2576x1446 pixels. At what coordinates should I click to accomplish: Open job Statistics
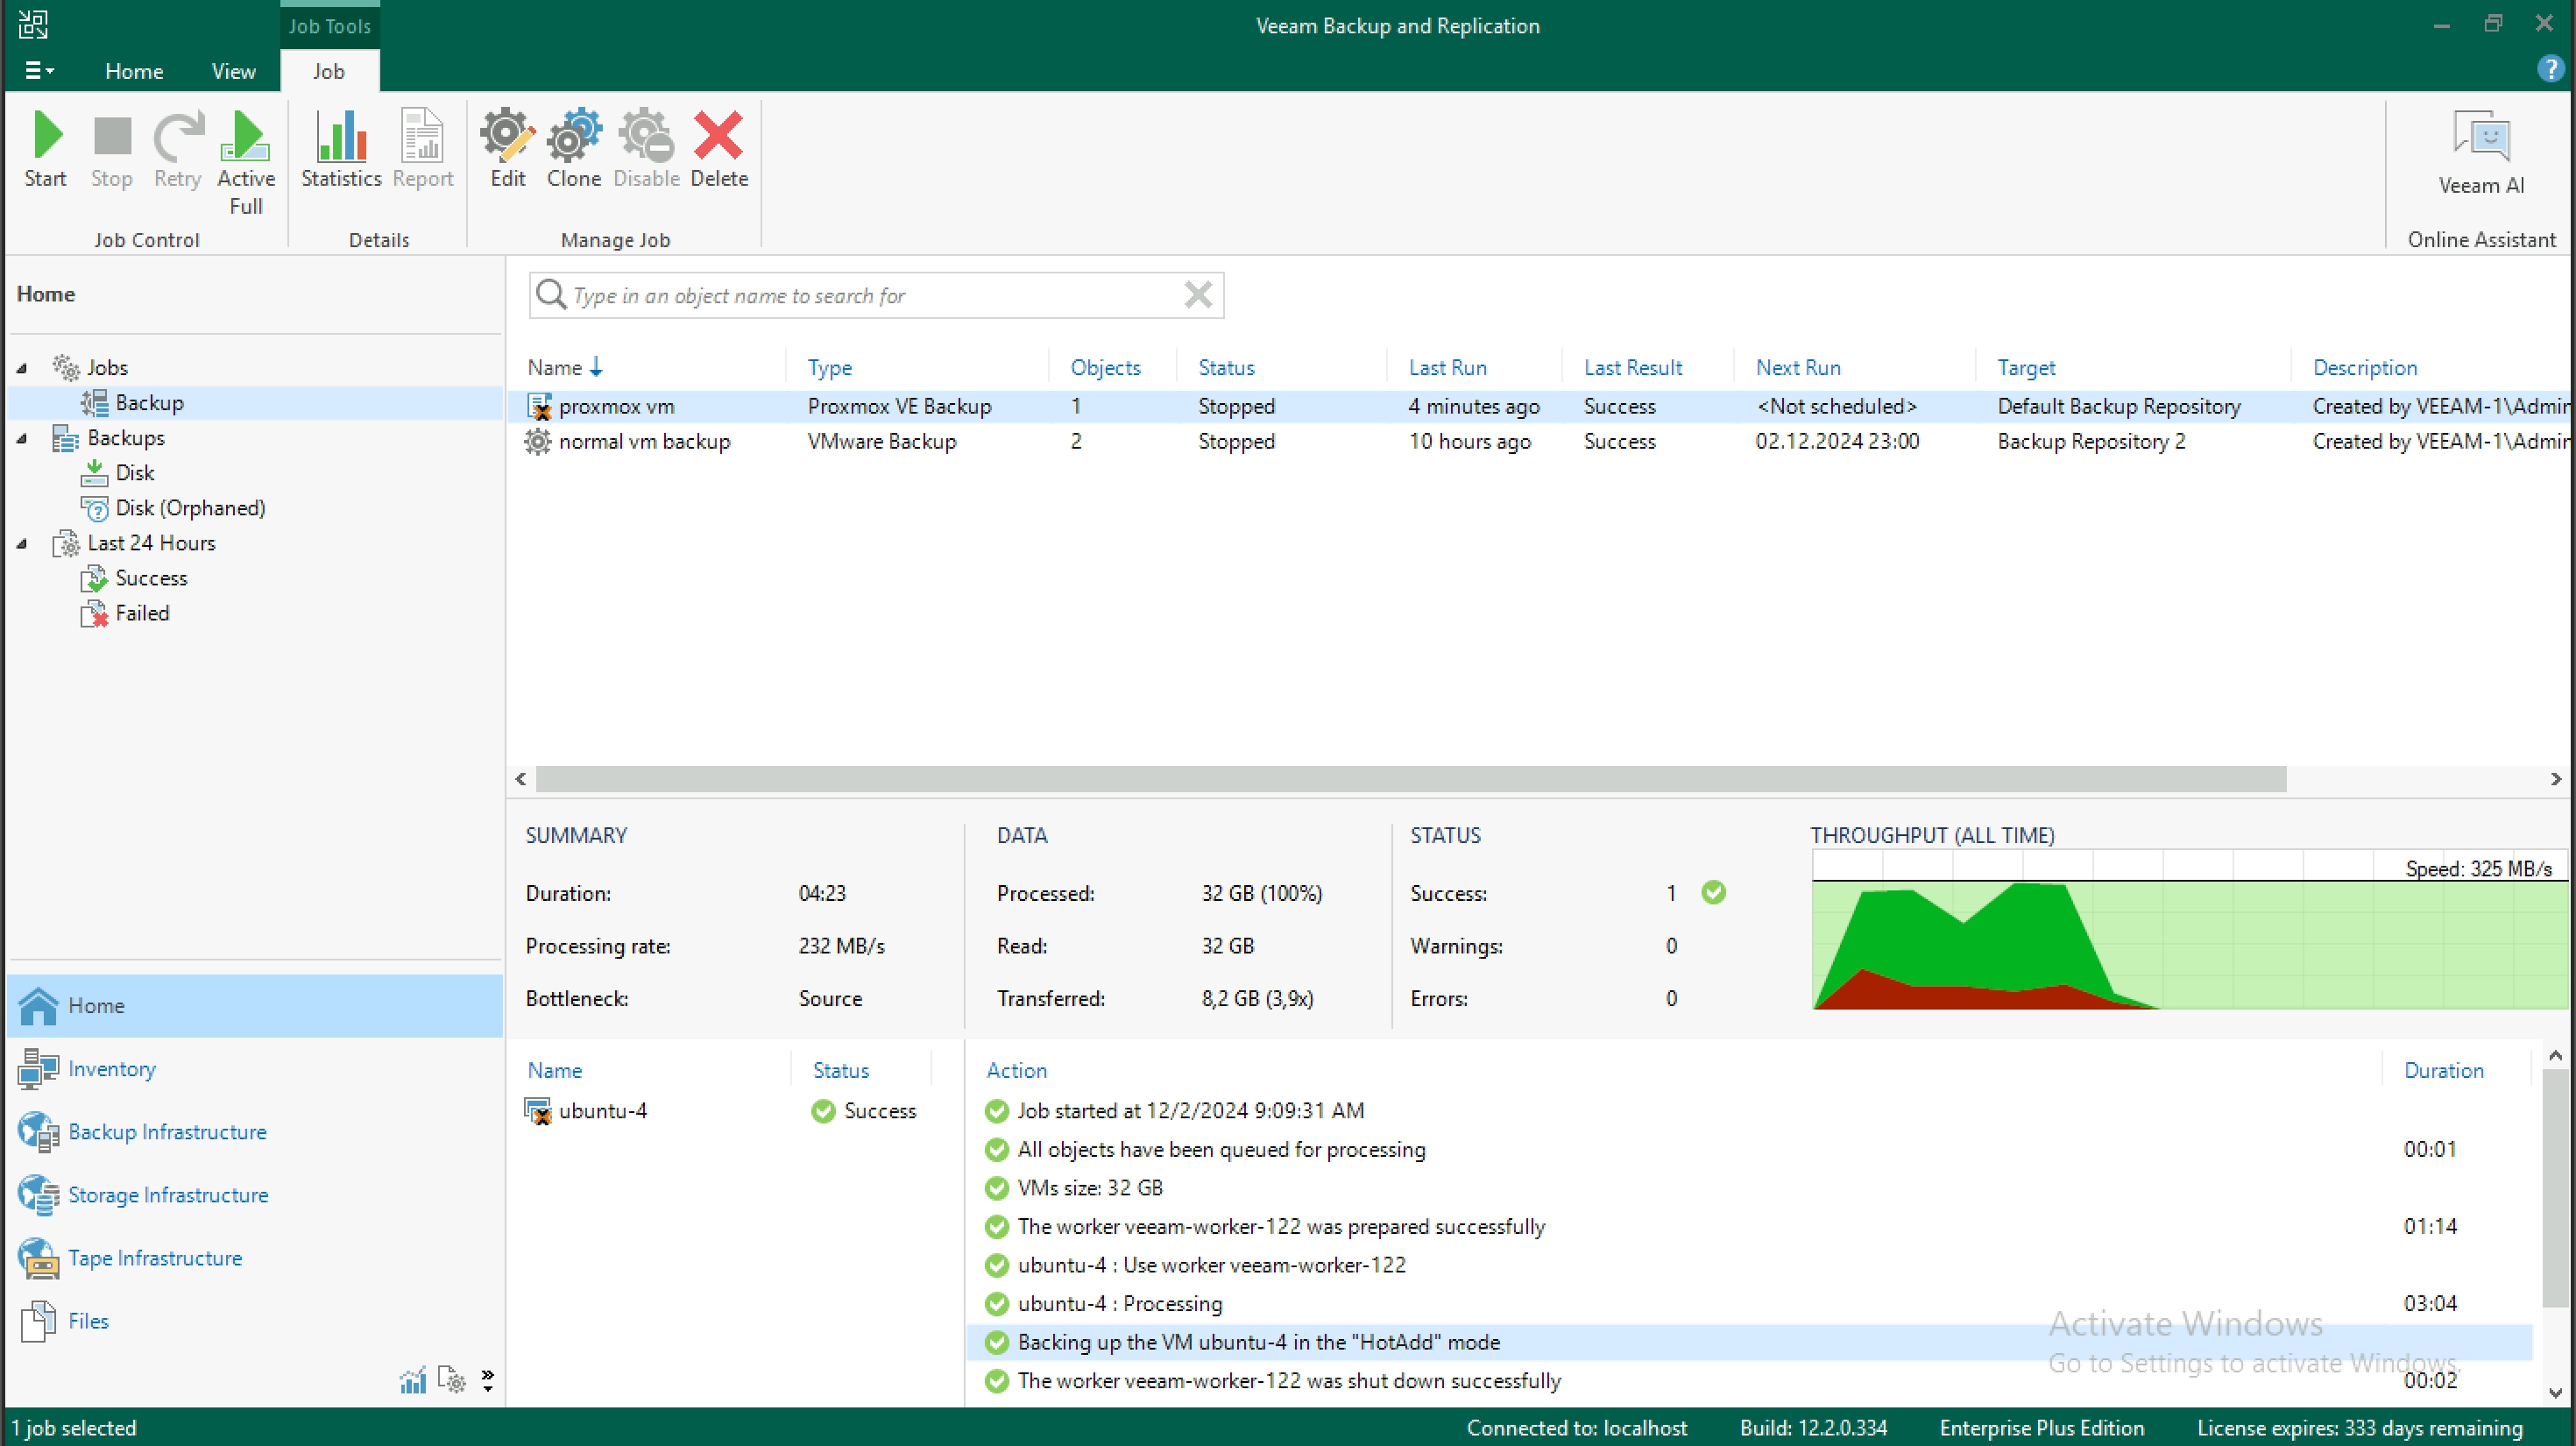click(341, 150)
